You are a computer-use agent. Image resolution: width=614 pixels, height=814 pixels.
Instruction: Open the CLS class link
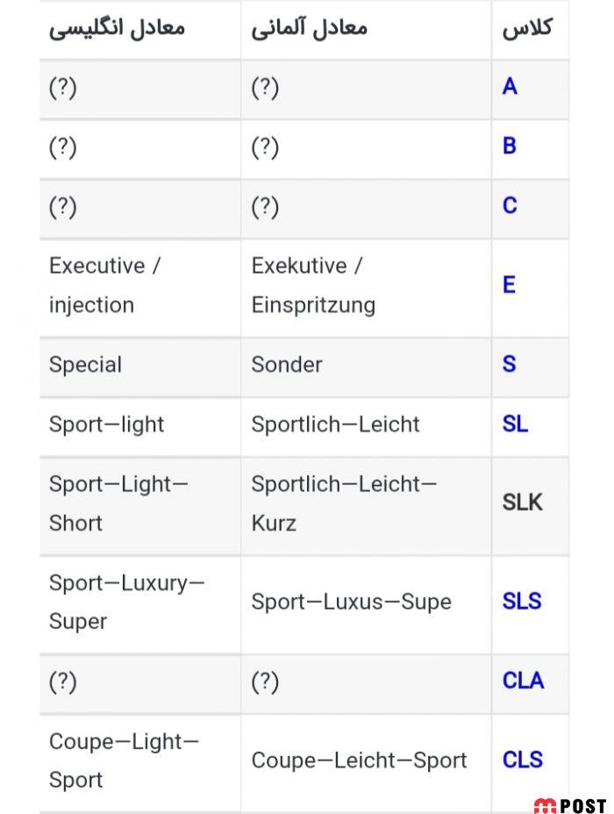click(x=523, y=760)
